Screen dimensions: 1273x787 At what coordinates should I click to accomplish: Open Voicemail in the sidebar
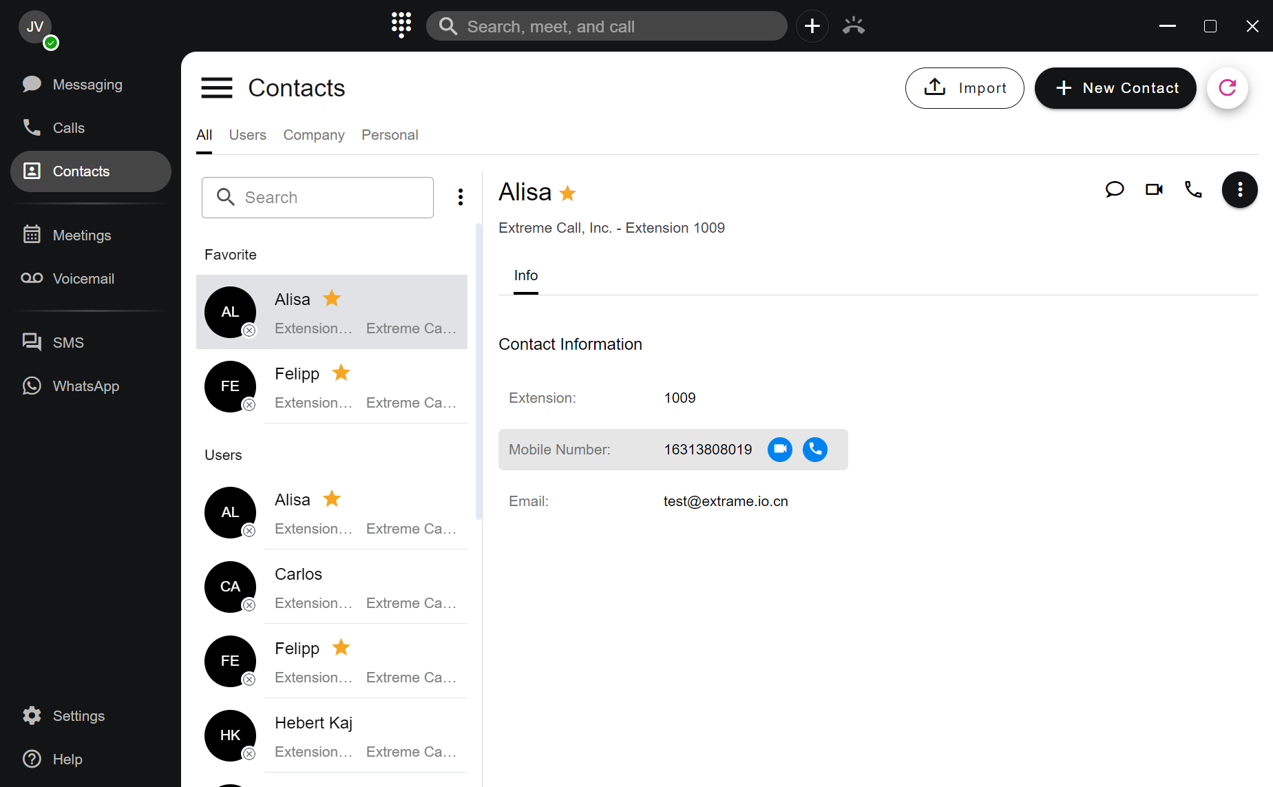tap(83, 279)
